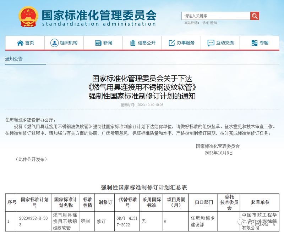Click the 住房和城乡建设部 table cell
The image size is (284, 235).
[x=202, y=222]
